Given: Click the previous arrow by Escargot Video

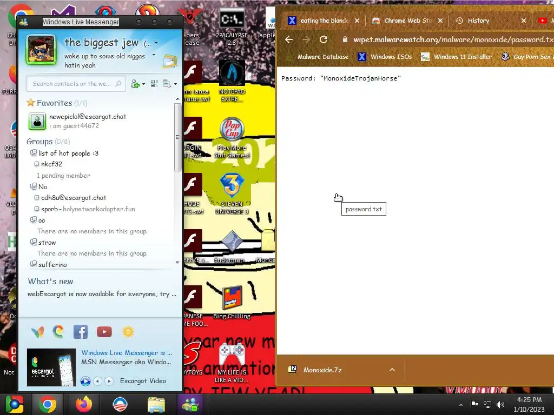Looking at the screenshot, I should [98, 381].
